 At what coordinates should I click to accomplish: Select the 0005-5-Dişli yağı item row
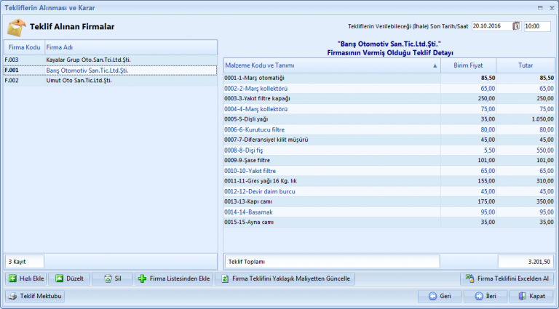331,119
